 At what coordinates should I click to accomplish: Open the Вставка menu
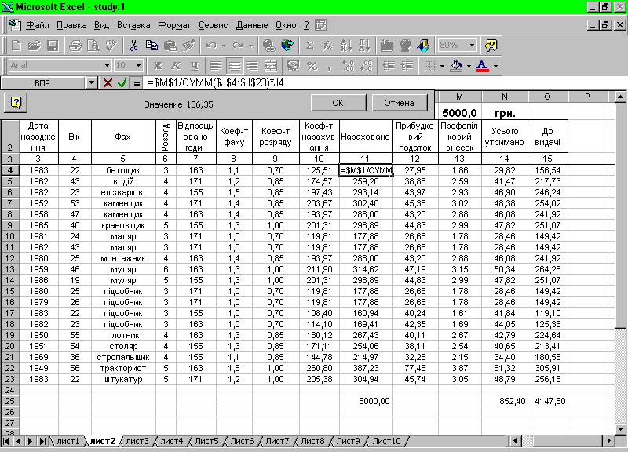tap(133, 25)
